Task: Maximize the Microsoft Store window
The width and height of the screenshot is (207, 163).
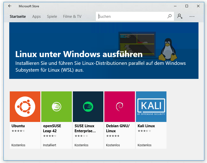Action: [187, 6]
